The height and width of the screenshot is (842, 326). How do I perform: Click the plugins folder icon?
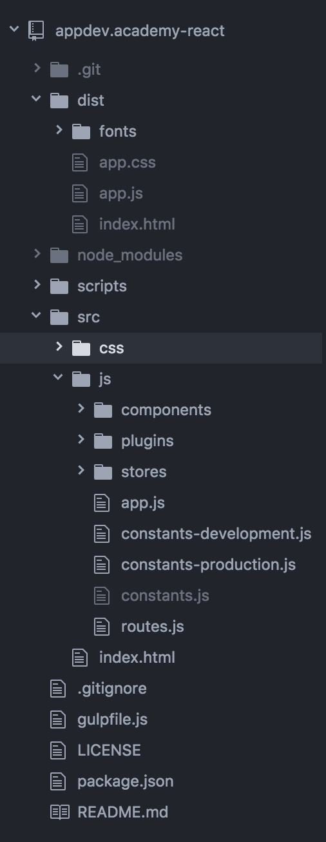click(x=103, y=440)
